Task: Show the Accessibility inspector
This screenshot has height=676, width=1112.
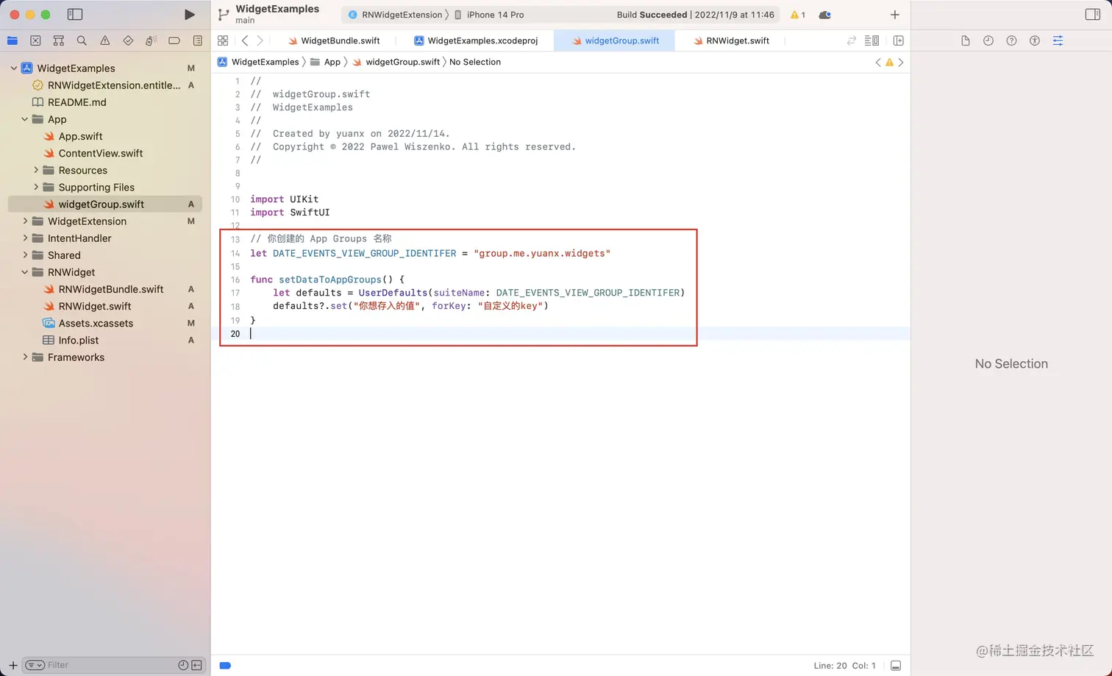Action: tap(1035, 40)
